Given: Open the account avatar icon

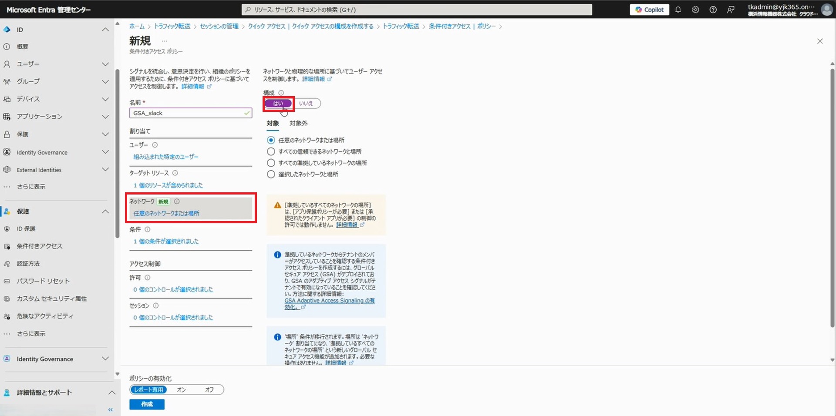Looking at the screenshot, I should [x=826, y=10].
